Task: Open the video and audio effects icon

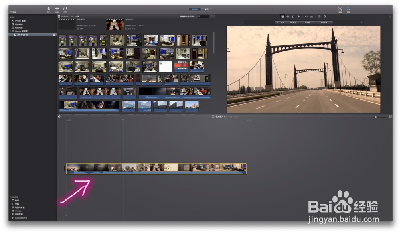Action: 319,16
